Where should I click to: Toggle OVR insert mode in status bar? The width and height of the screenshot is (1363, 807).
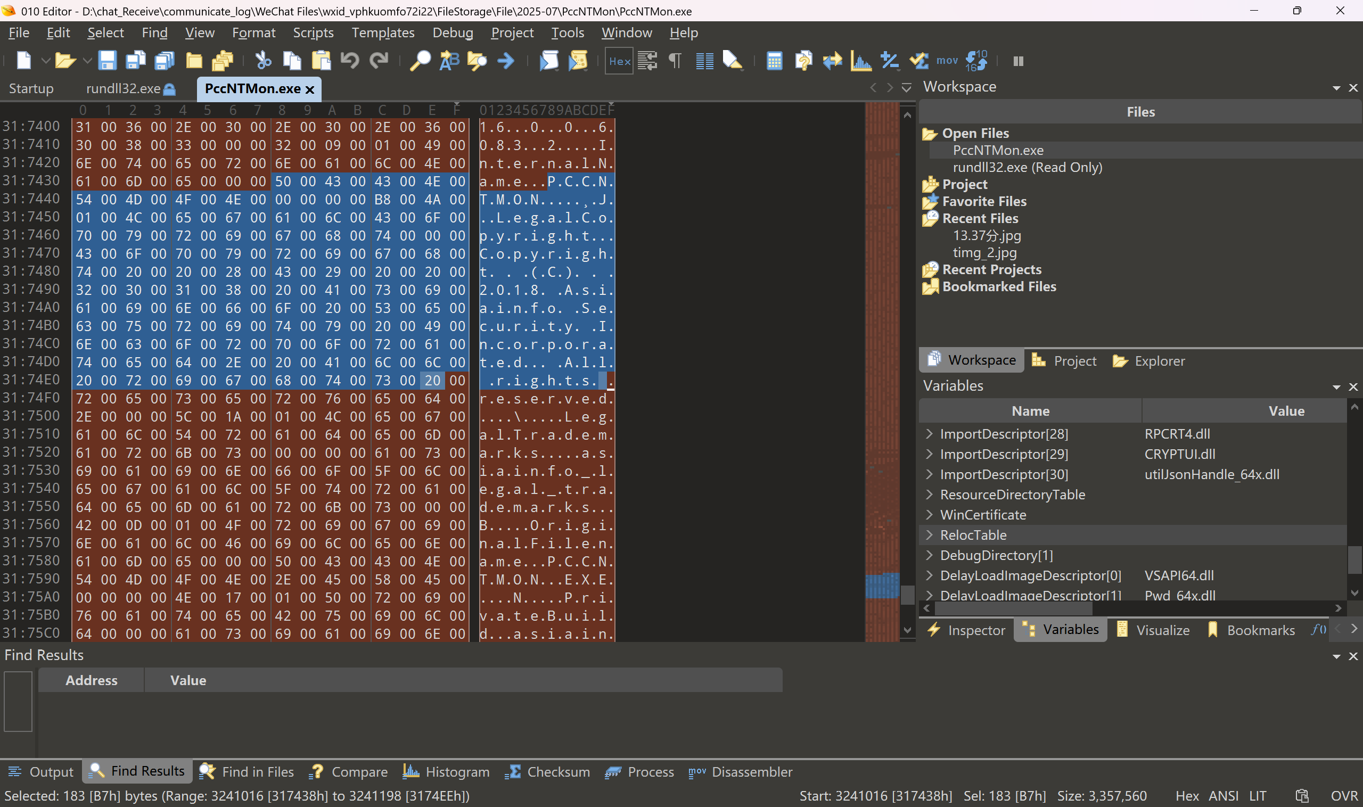point(1344,796)
